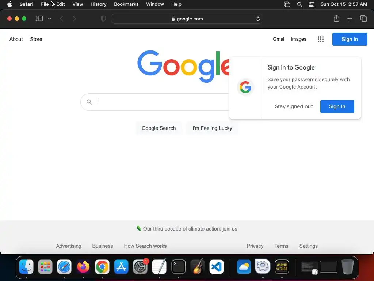Open Weather app from the Dock
This screenshot has height=281, width=374.
coord(244,267)
